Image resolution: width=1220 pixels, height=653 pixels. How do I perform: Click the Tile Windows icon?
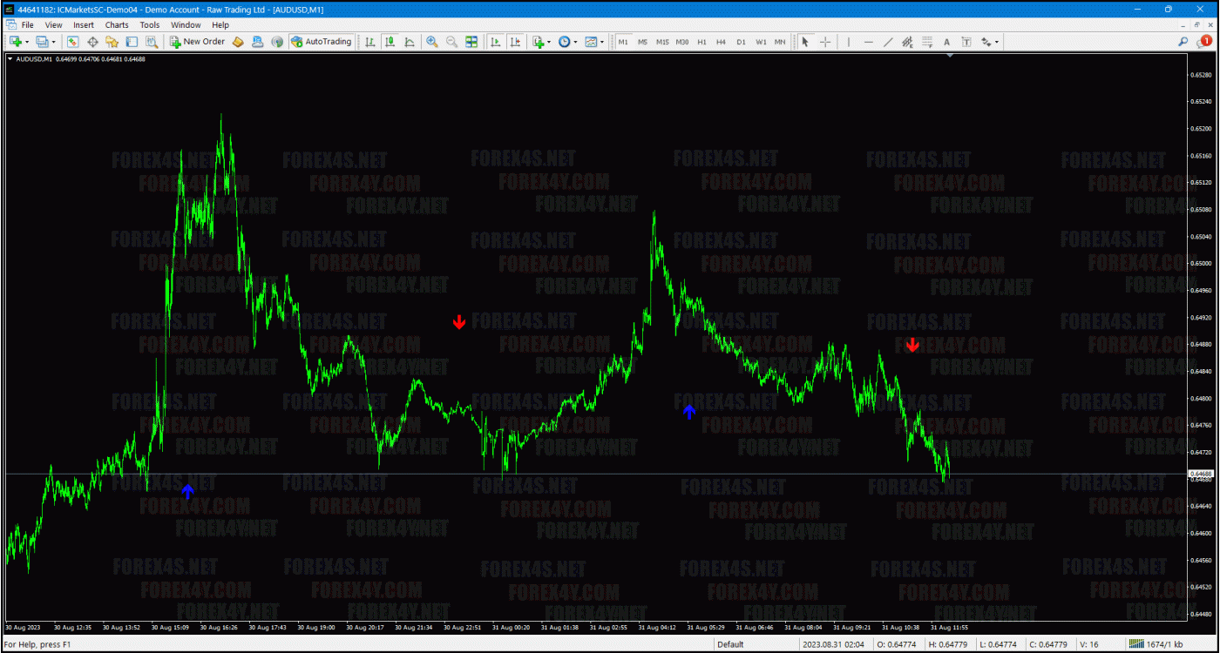(x=471, y=42)
